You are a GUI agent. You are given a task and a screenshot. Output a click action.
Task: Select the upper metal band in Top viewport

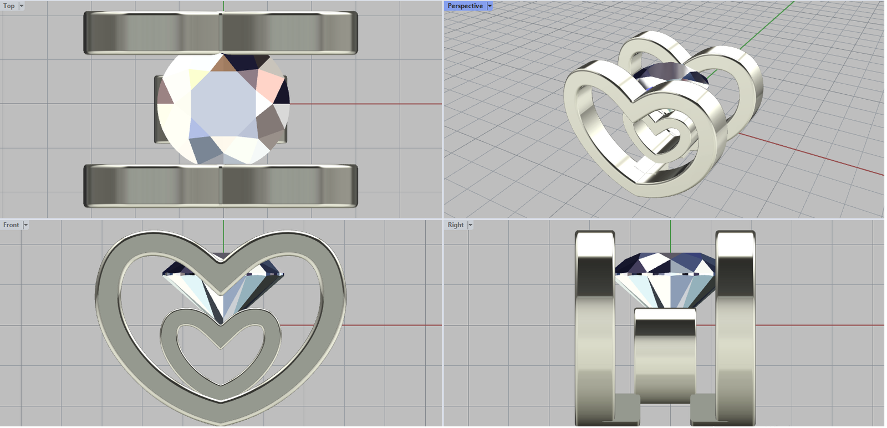point(221,32)
